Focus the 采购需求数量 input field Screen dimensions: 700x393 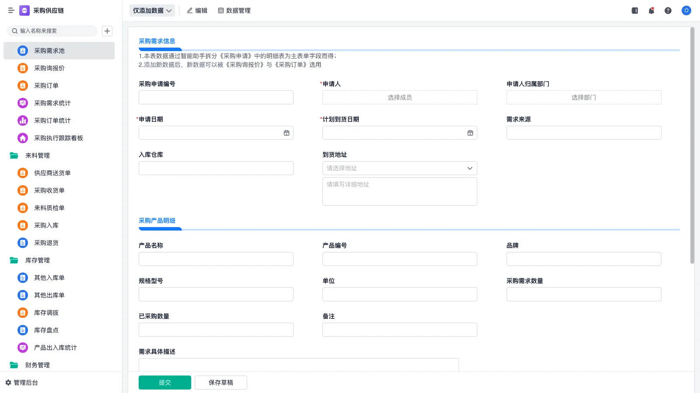584,294
